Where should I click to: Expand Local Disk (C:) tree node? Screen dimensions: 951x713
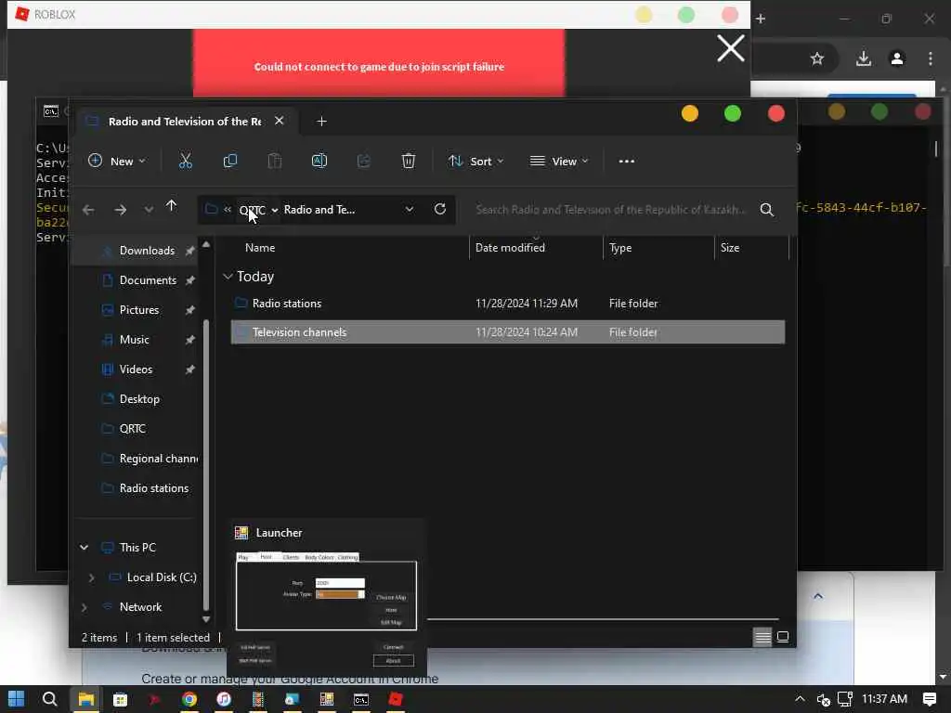[92, 577]
